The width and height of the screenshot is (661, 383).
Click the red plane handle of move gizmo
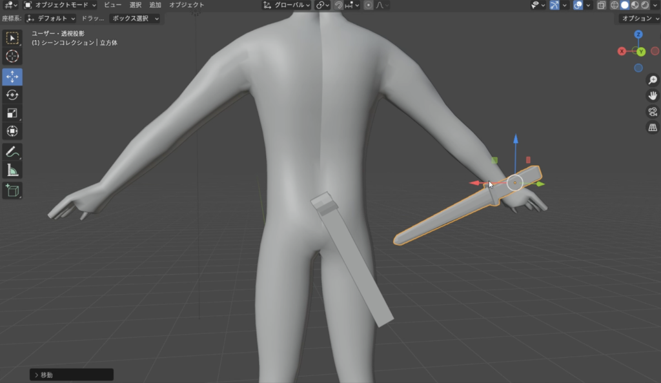528,160
